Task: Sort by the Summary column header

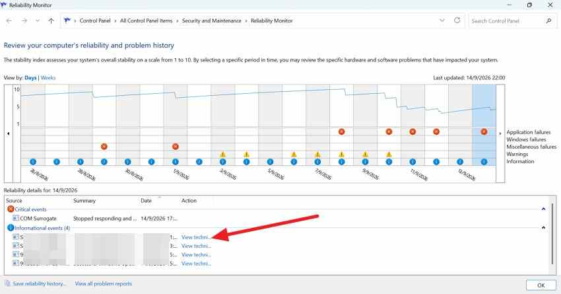Action: tap(84, 201)
